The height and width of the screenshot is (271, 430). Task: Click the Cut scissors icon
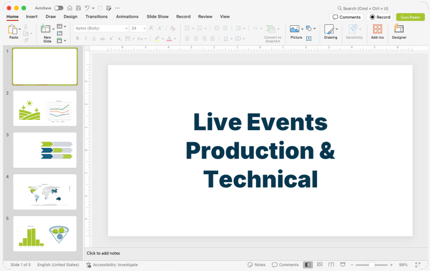(x=25, y=26)
